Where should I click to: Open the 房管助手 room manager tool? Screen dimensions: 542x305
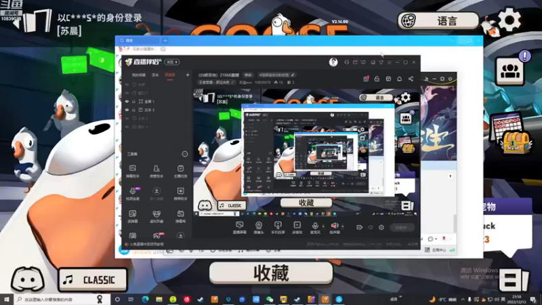click(x=157, y=171)
